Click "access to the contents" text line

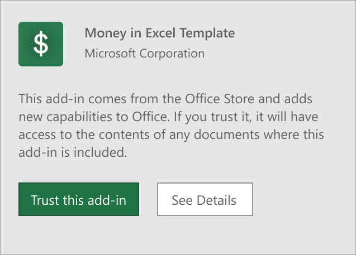[x=84, y=134]
